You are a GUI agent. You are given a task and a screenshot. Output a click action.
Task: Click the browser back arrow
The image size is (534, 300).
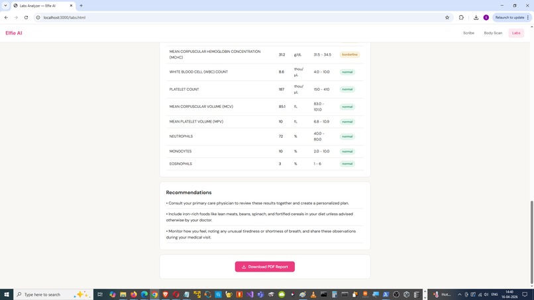(x=6, y=17)
